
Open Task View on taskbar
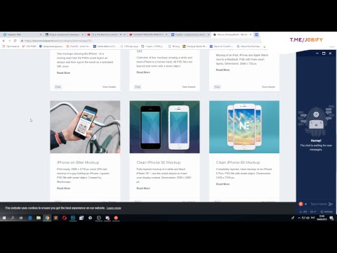[x=21, y=218]
